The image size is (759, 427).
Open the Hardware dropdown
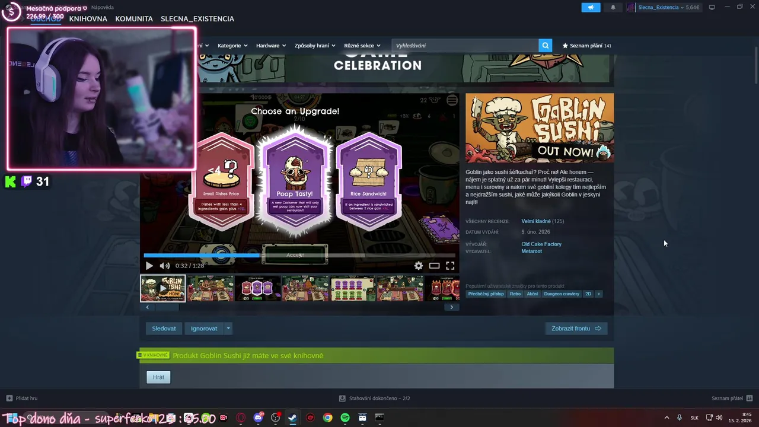271,45
